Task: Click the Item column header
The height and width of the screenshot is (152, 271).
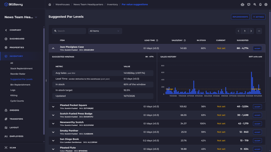Action: pos(62,40)
